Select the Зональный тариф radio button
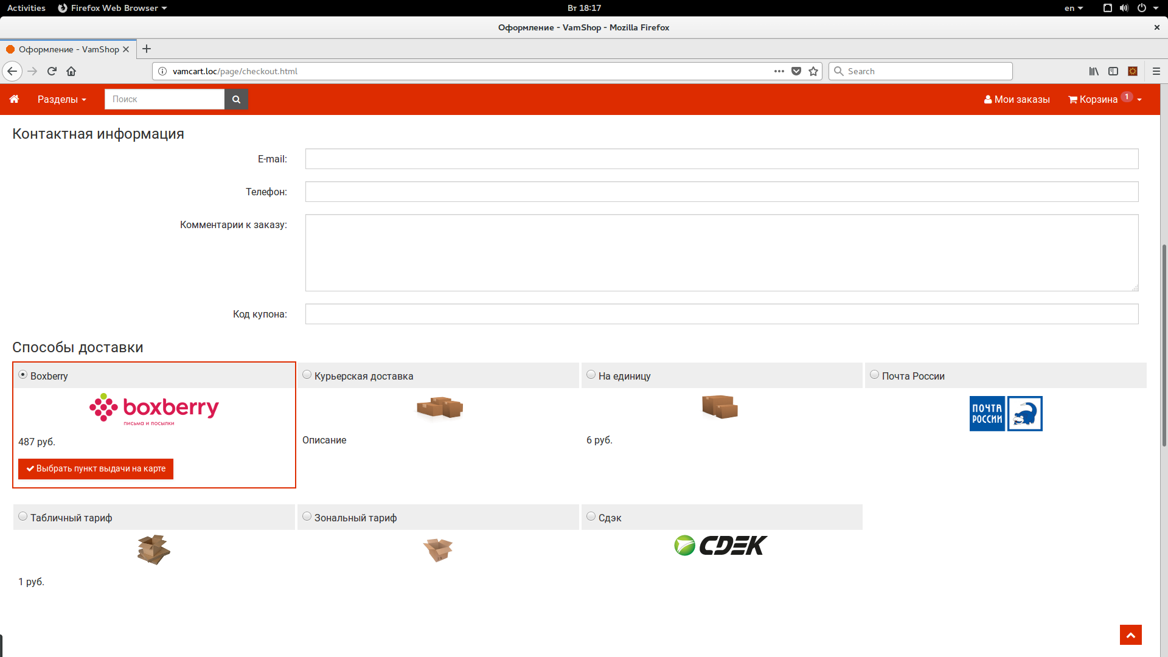Screen dimensions: 1168x657 tap(307, 516)
